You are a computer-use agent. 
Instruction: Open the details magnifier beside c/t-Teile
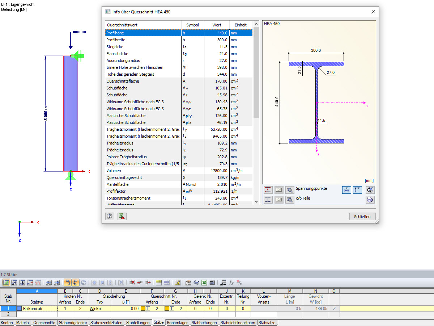click(289, 200)
